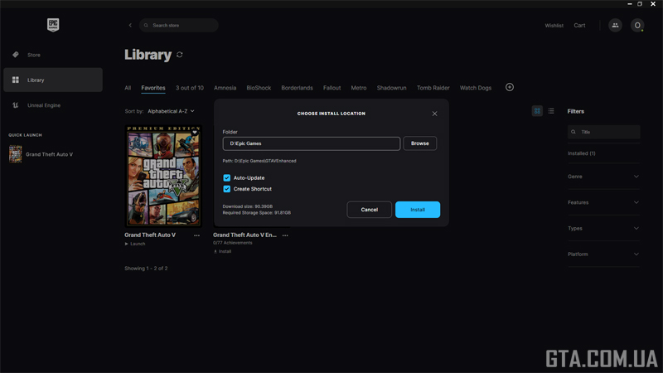Open the Store sidebar tag icon
The width and height of the screenshot is (663, 373).
16,55
